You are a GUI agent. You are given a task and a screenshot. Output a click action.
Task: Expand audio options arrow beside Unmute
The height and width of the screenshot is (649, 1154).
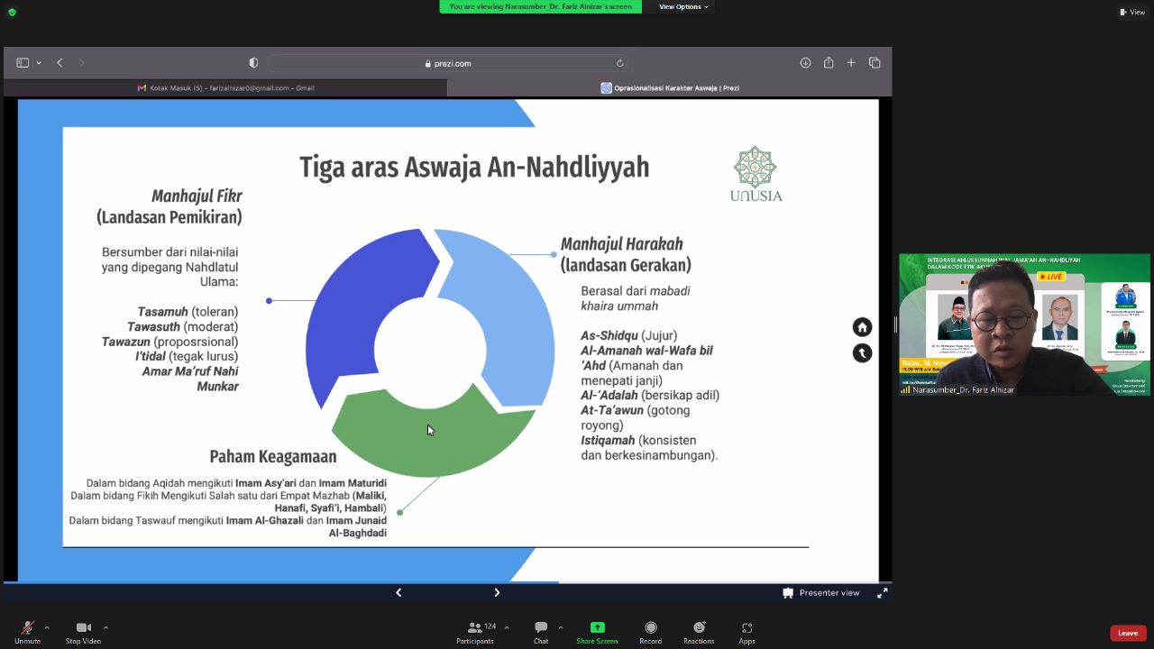(x=47, y=627)
